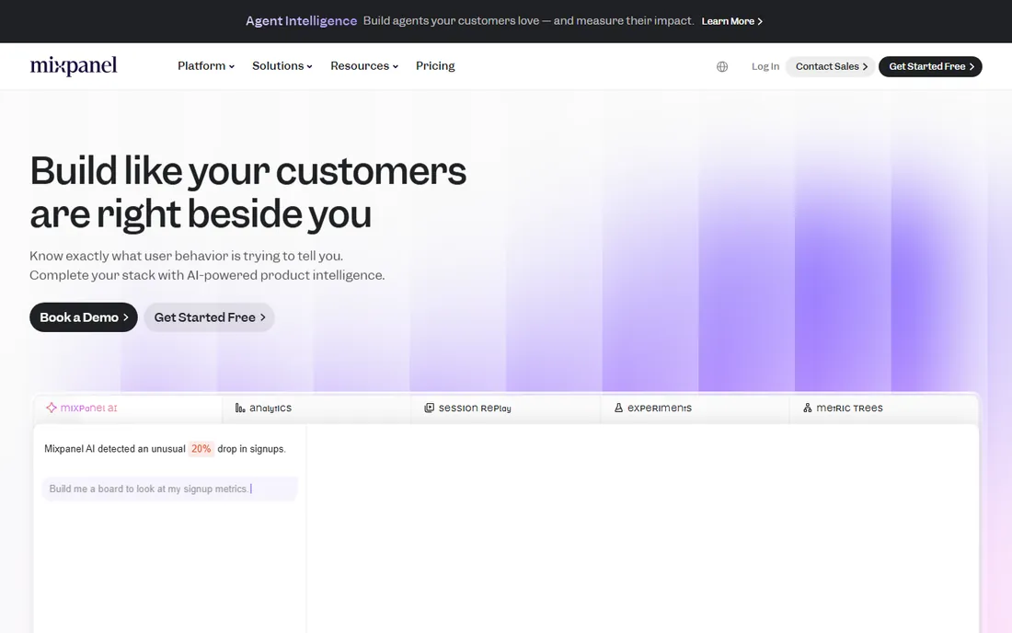The width and height of the screenshot is (1012, 633).
Task: Click the 'Build like your customers' headline
Action: (247, 172)
